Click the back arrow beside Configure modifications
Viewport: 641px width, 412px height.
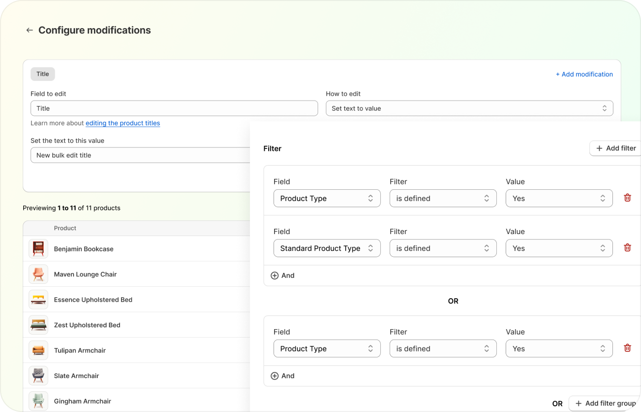coord(30,31)
